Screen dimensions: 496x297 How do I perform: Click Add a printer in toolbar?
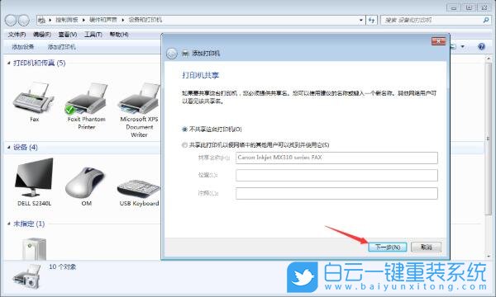click(x=61, y=47)
